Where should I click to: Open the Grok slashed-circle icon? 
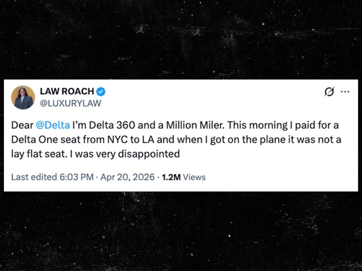(x=329, y=92)
